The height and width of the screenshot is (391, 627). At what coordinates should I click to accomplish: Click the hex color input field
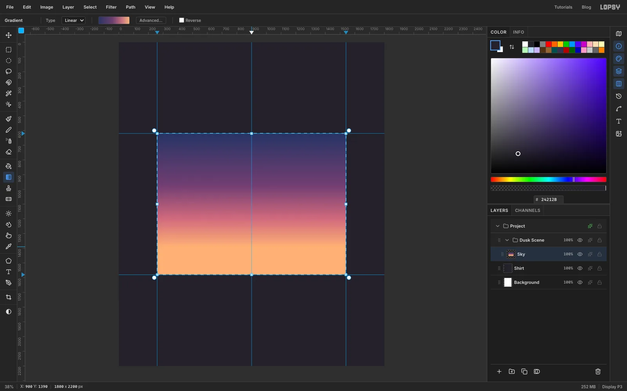click(x=549, y=199)
